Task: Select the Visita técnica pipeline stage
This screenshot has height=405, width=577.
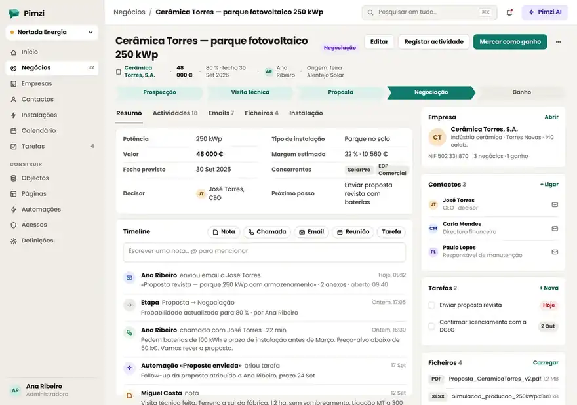Action: 250,92
